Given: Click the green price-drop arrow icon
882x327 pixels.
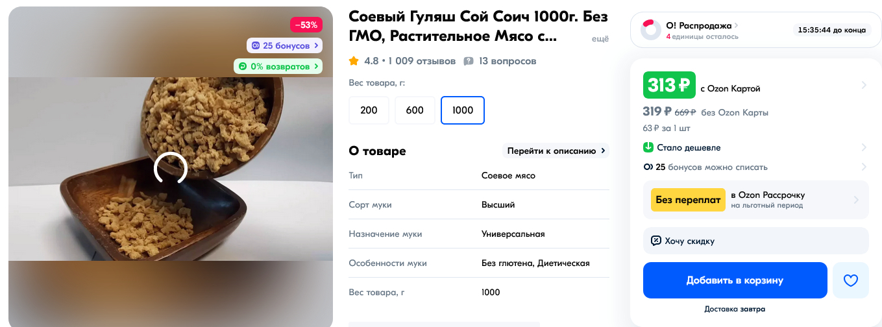Looking at the screenshot, I should [x=648, y=147].
